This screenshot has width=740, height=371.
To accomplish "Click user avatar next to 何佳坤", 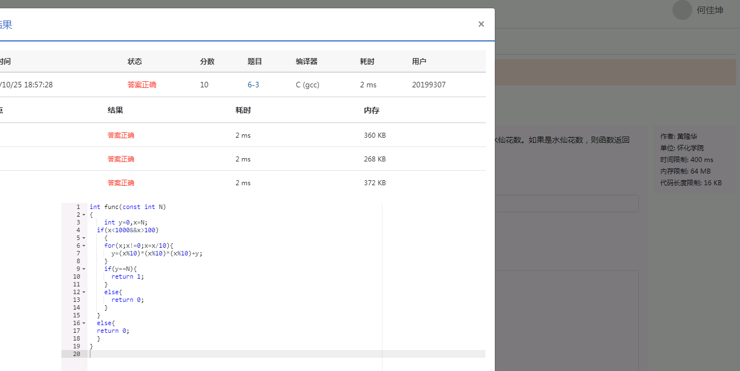I will click(x=682, y=10).
